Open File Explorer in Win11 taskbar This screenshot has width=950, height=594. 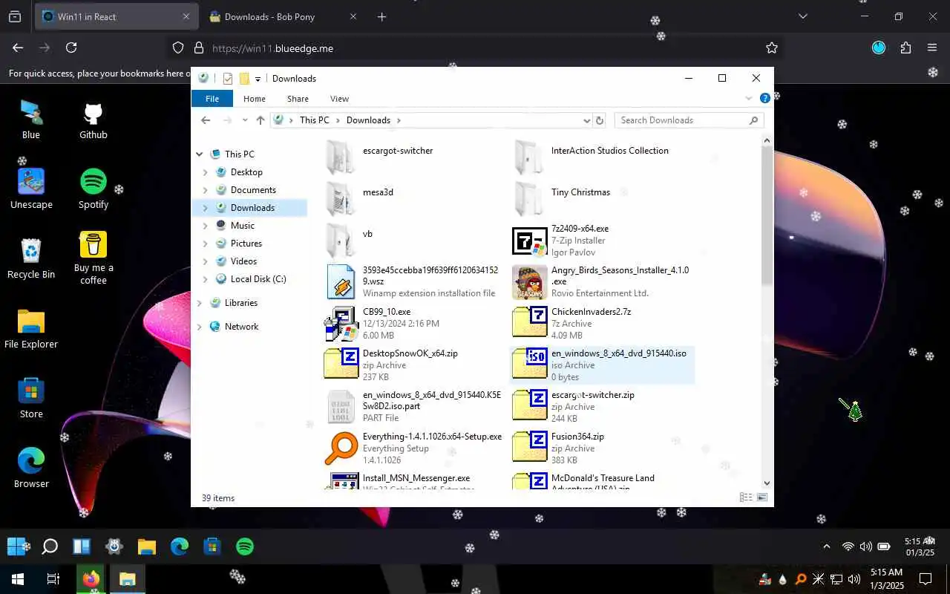(147, 546)
